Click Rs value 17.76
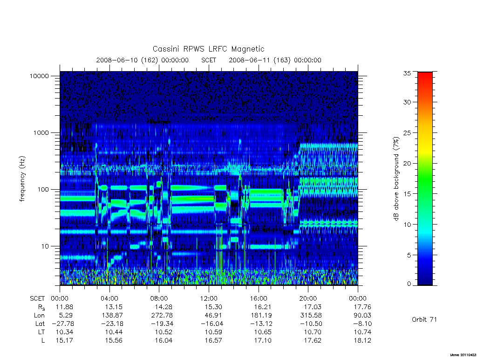Screen dimensions: 477x357 click(x=362, y=307)
